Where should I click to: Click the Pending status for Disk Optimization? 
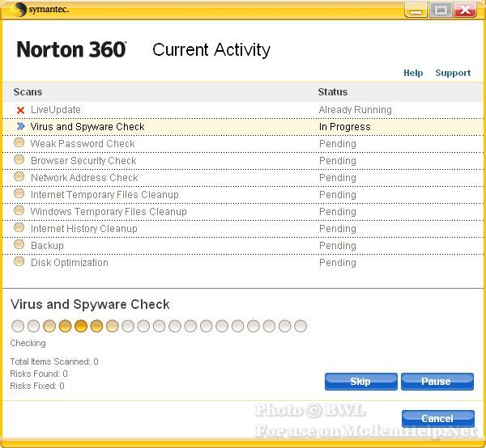[338, 263]
